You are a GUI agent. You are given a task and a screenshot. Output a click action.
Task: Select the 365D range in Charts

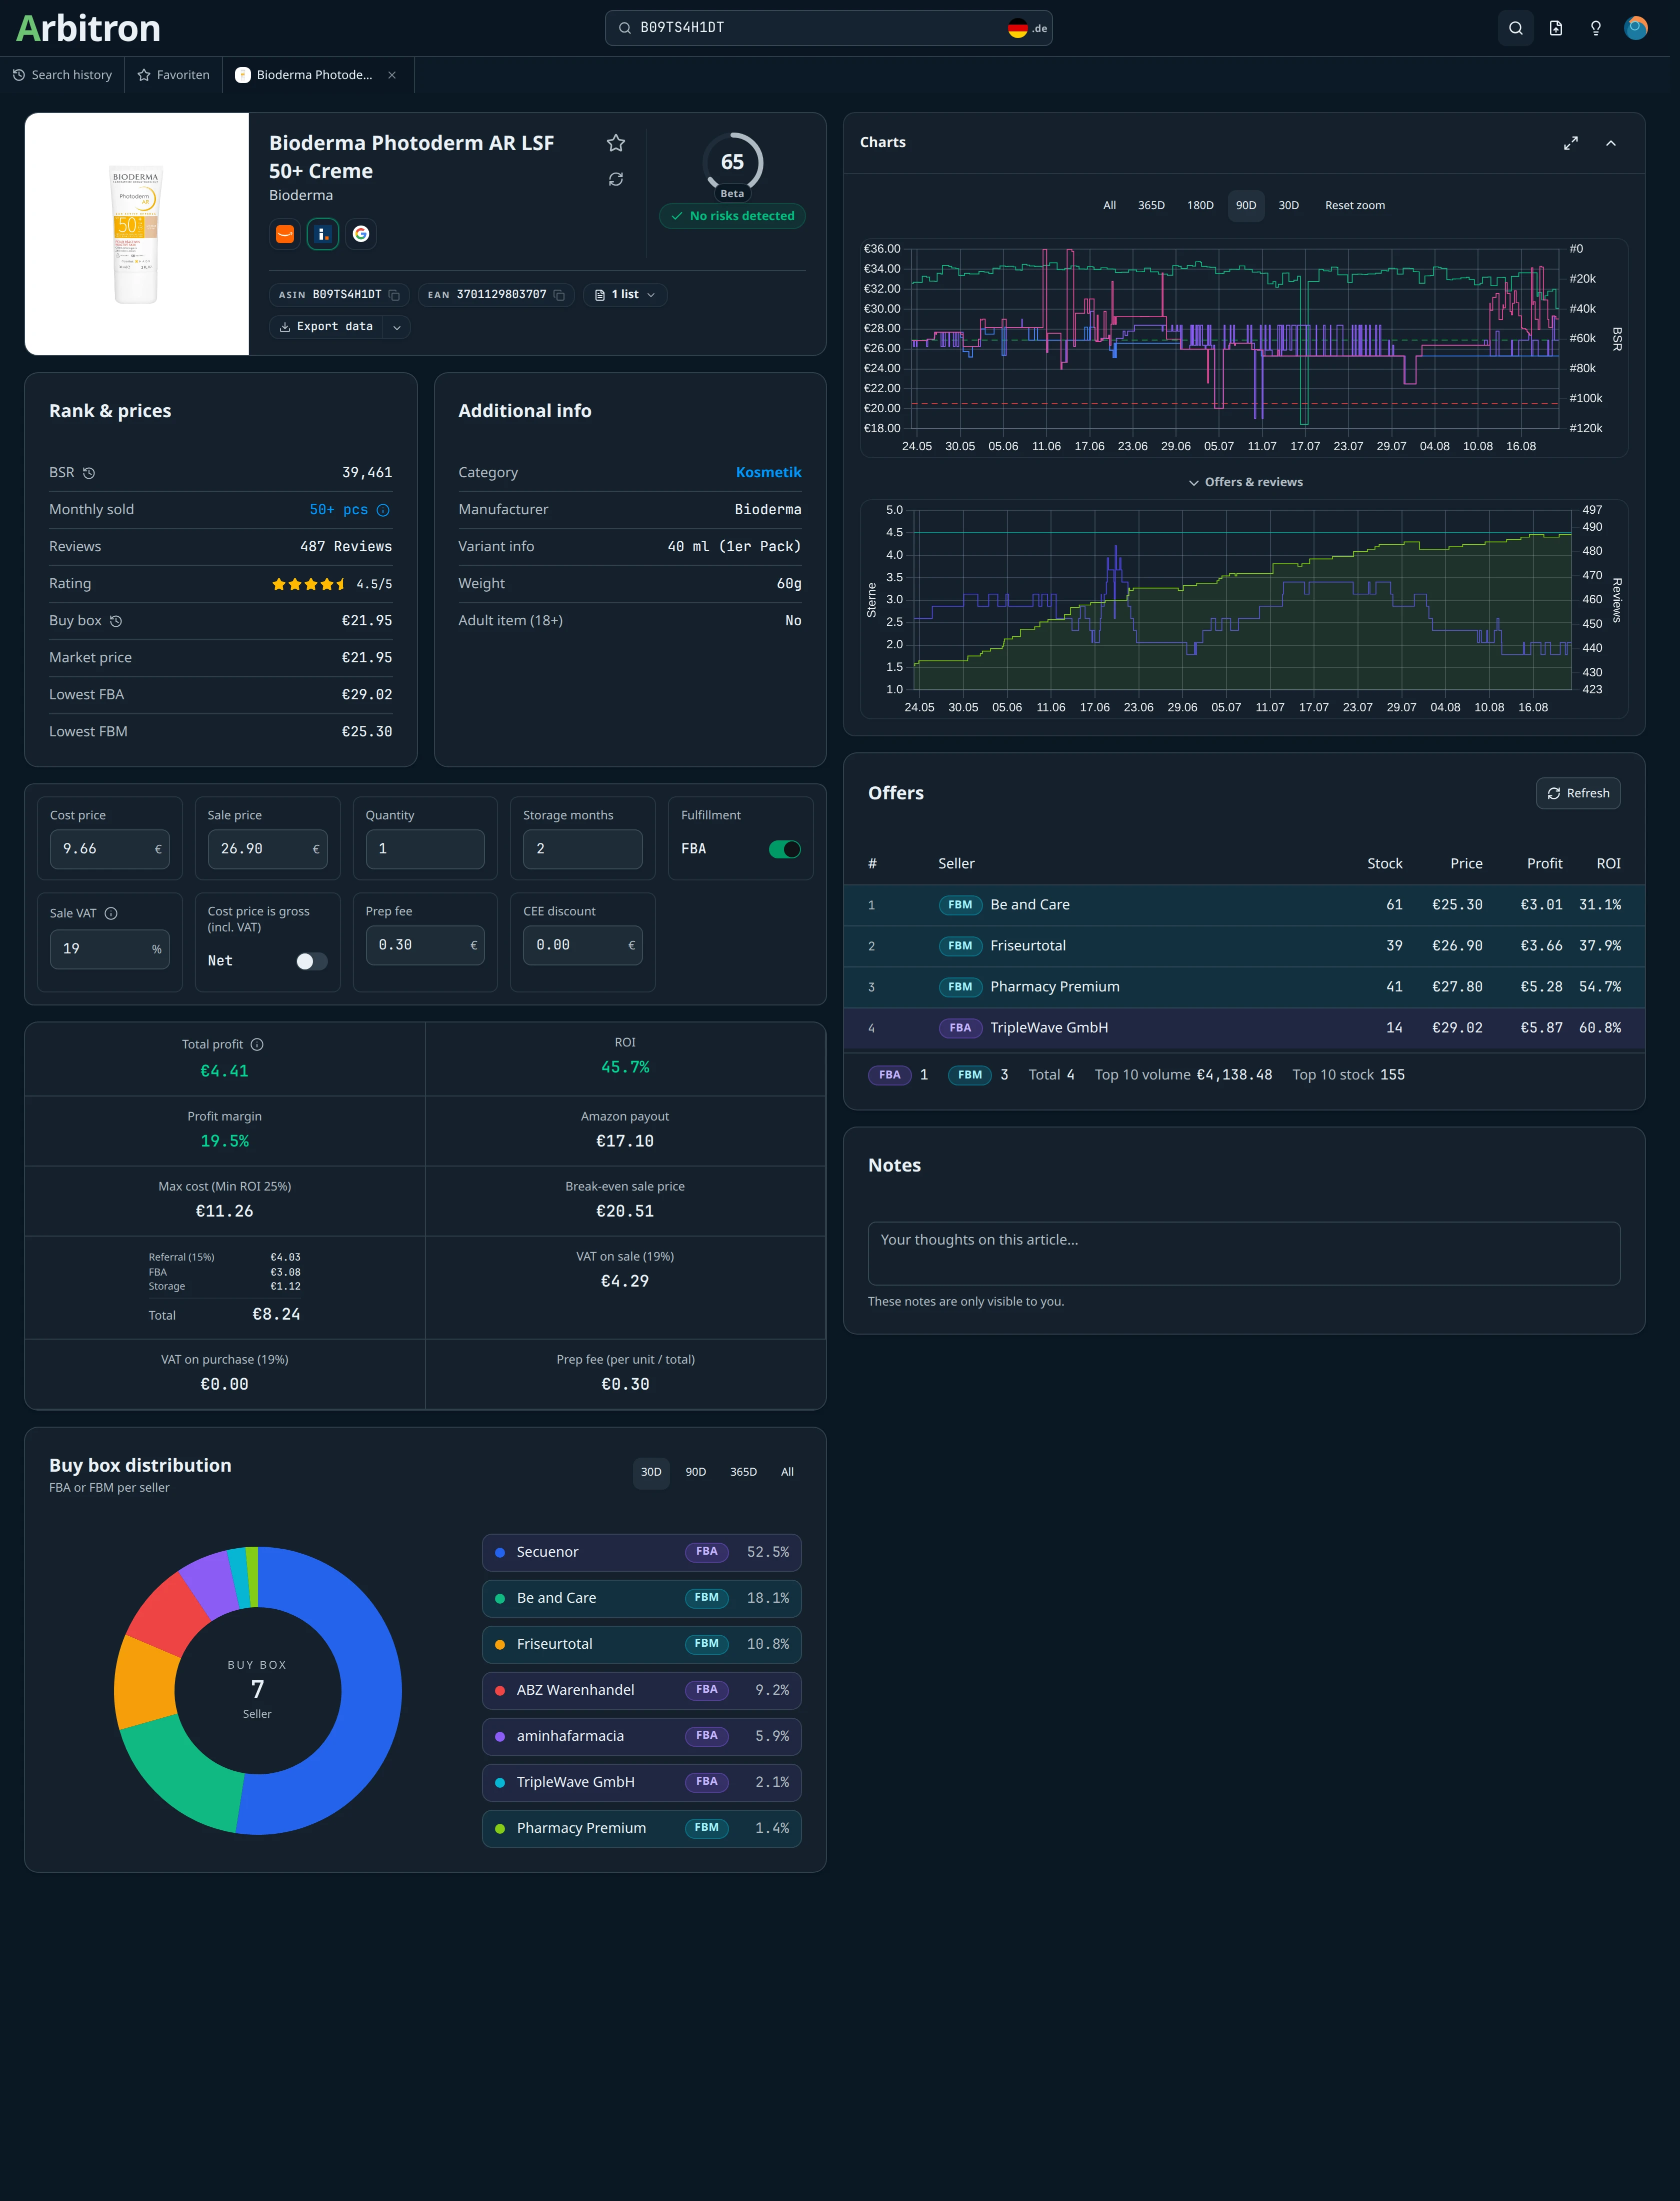click(x=1151, y=206)
